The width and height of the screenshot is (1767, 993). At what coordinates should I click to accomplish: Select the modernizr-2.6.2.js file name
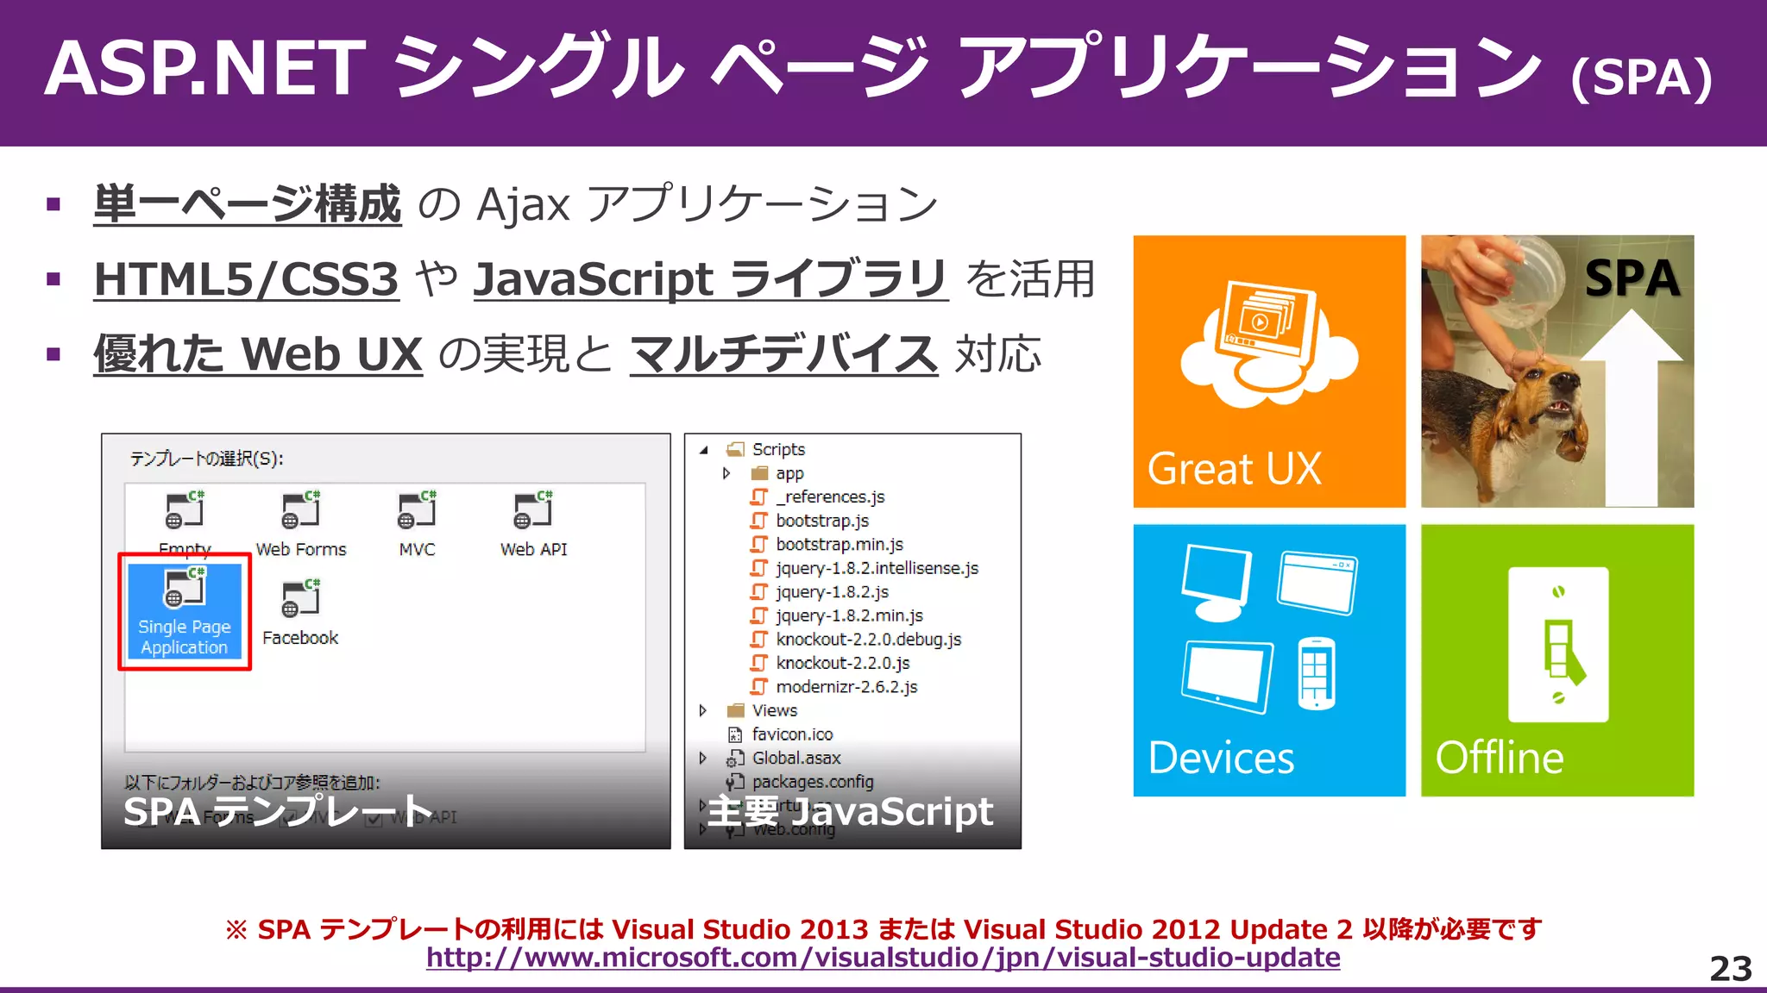pyautogui.click(x=846, y=687)
